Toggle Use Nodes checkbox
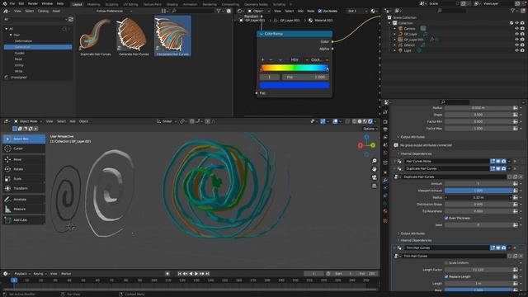 point(319,11)
